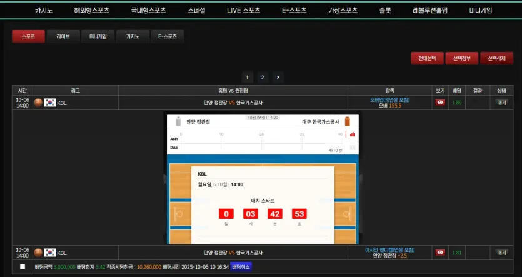
Task: Open the 카지노 top menu
Action: coord(44,11)
